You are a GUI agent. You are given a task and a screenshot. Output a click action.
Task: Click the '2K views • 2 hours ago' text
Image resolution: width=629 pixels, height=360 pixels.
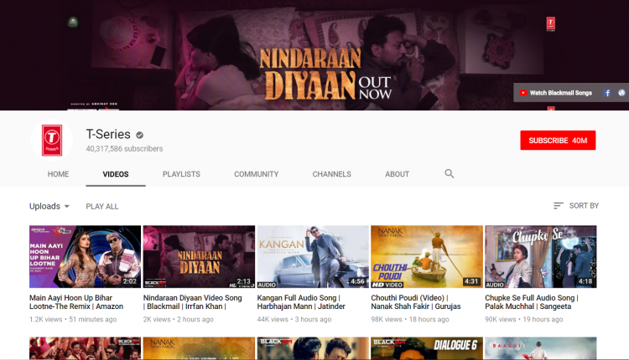178,320
